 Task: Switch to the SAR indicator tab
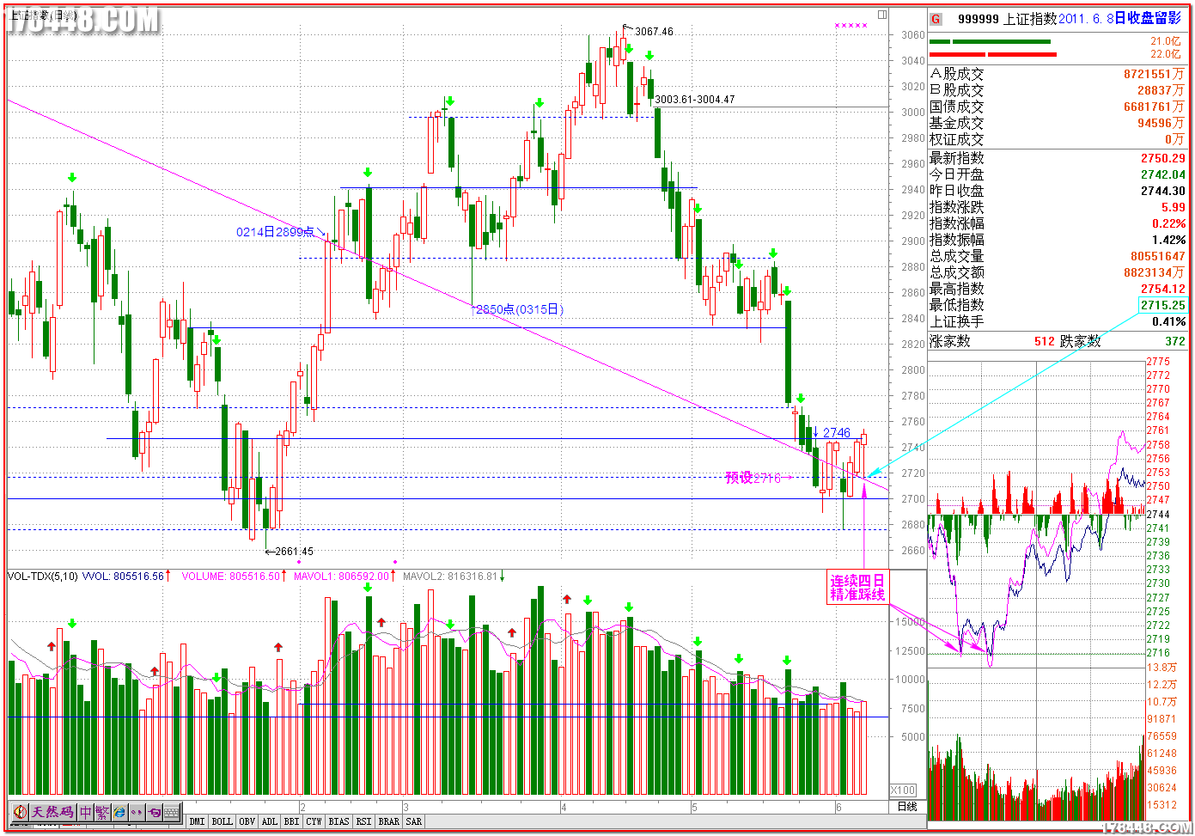414,822
